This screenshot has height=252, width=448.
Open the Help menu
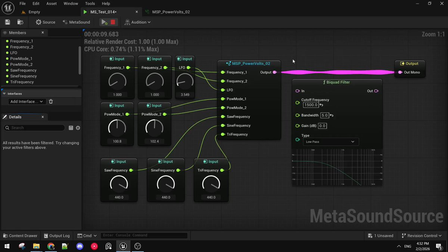pyautogui.click(x=106, y=3)
